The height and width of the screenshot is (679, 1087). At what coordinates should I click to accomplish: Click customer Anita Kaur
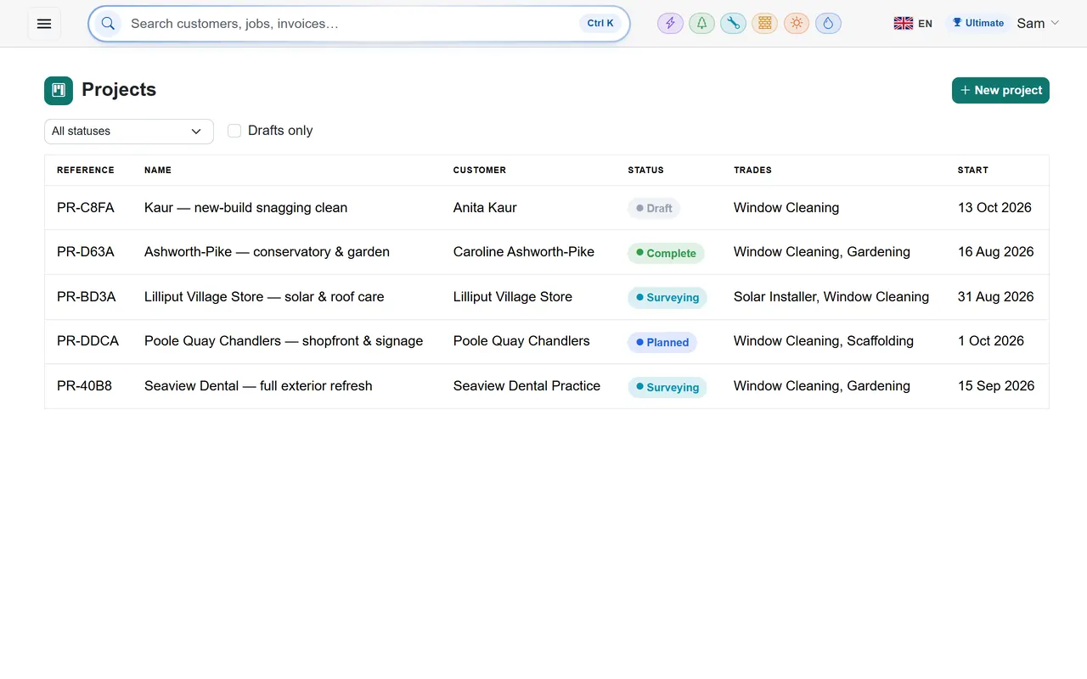pos(485,208)
